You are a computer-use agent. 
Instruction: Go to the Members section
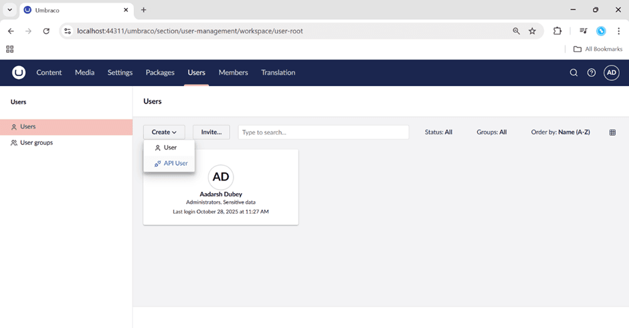(x=233, y=73)
